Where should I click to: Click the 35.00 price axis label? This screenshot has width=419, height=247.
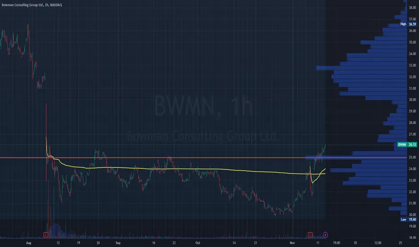(x=412, y=42)
